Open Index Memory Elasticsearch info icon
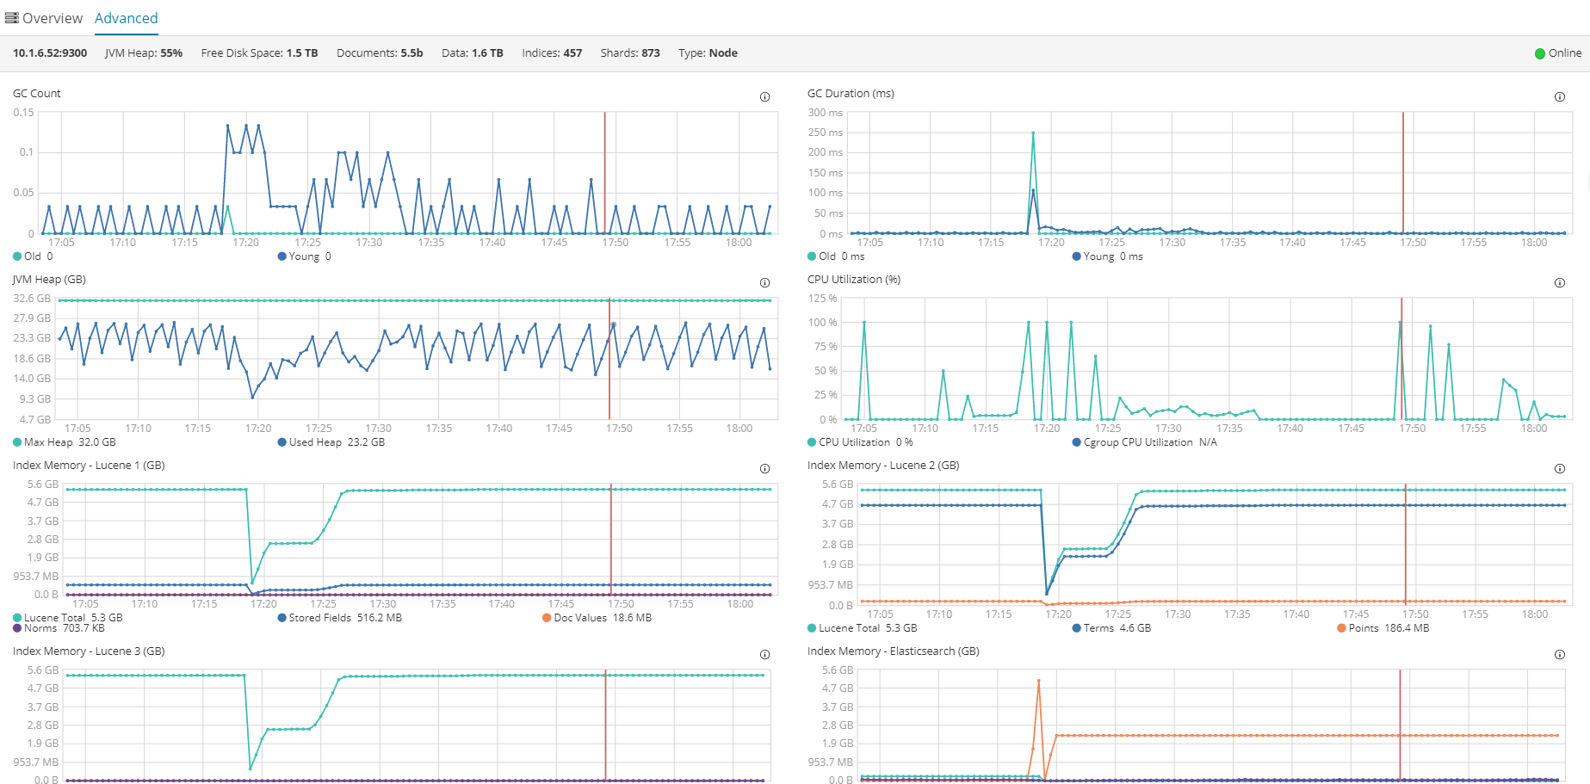This screenshot has height=784, width=1590. click(x=1559, y=655)
